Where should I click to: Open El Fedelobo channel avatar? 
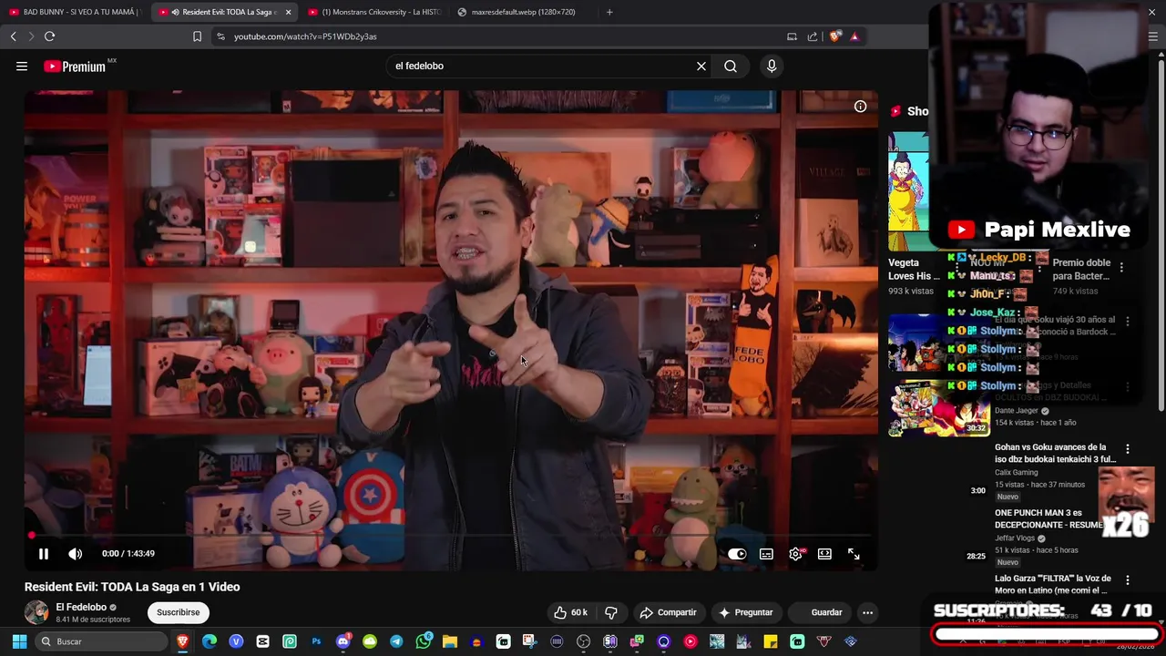pos(36,612)
